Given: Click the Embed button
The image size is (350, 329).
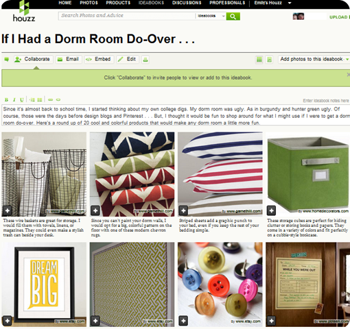Looking at the screenshot, I should [99, 60].
